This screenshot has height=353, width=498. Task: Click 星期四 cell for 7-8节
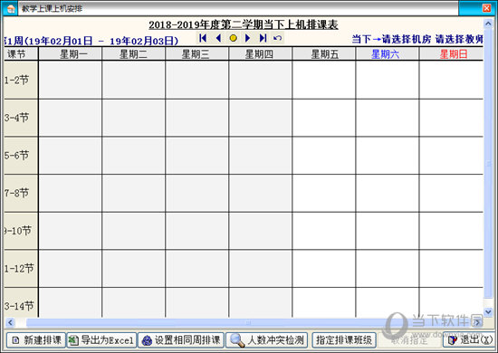(x=261, y=193)
